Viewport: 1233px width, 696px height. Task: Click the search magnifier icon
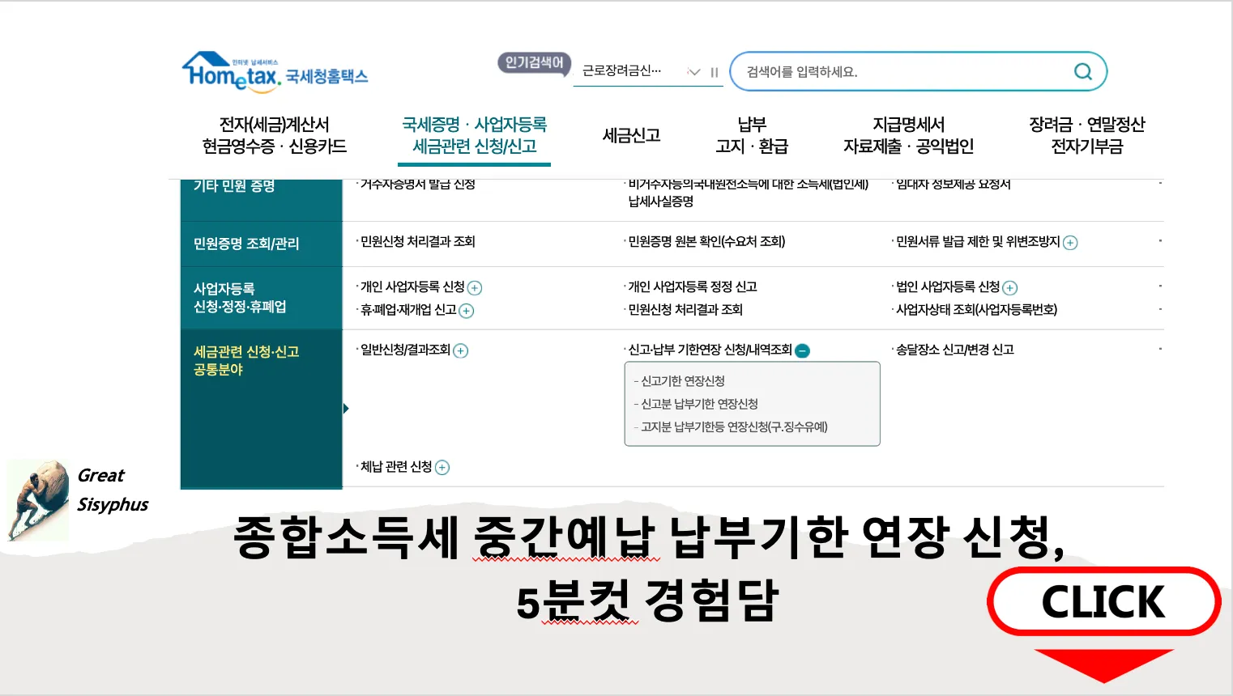(1083, 70)
